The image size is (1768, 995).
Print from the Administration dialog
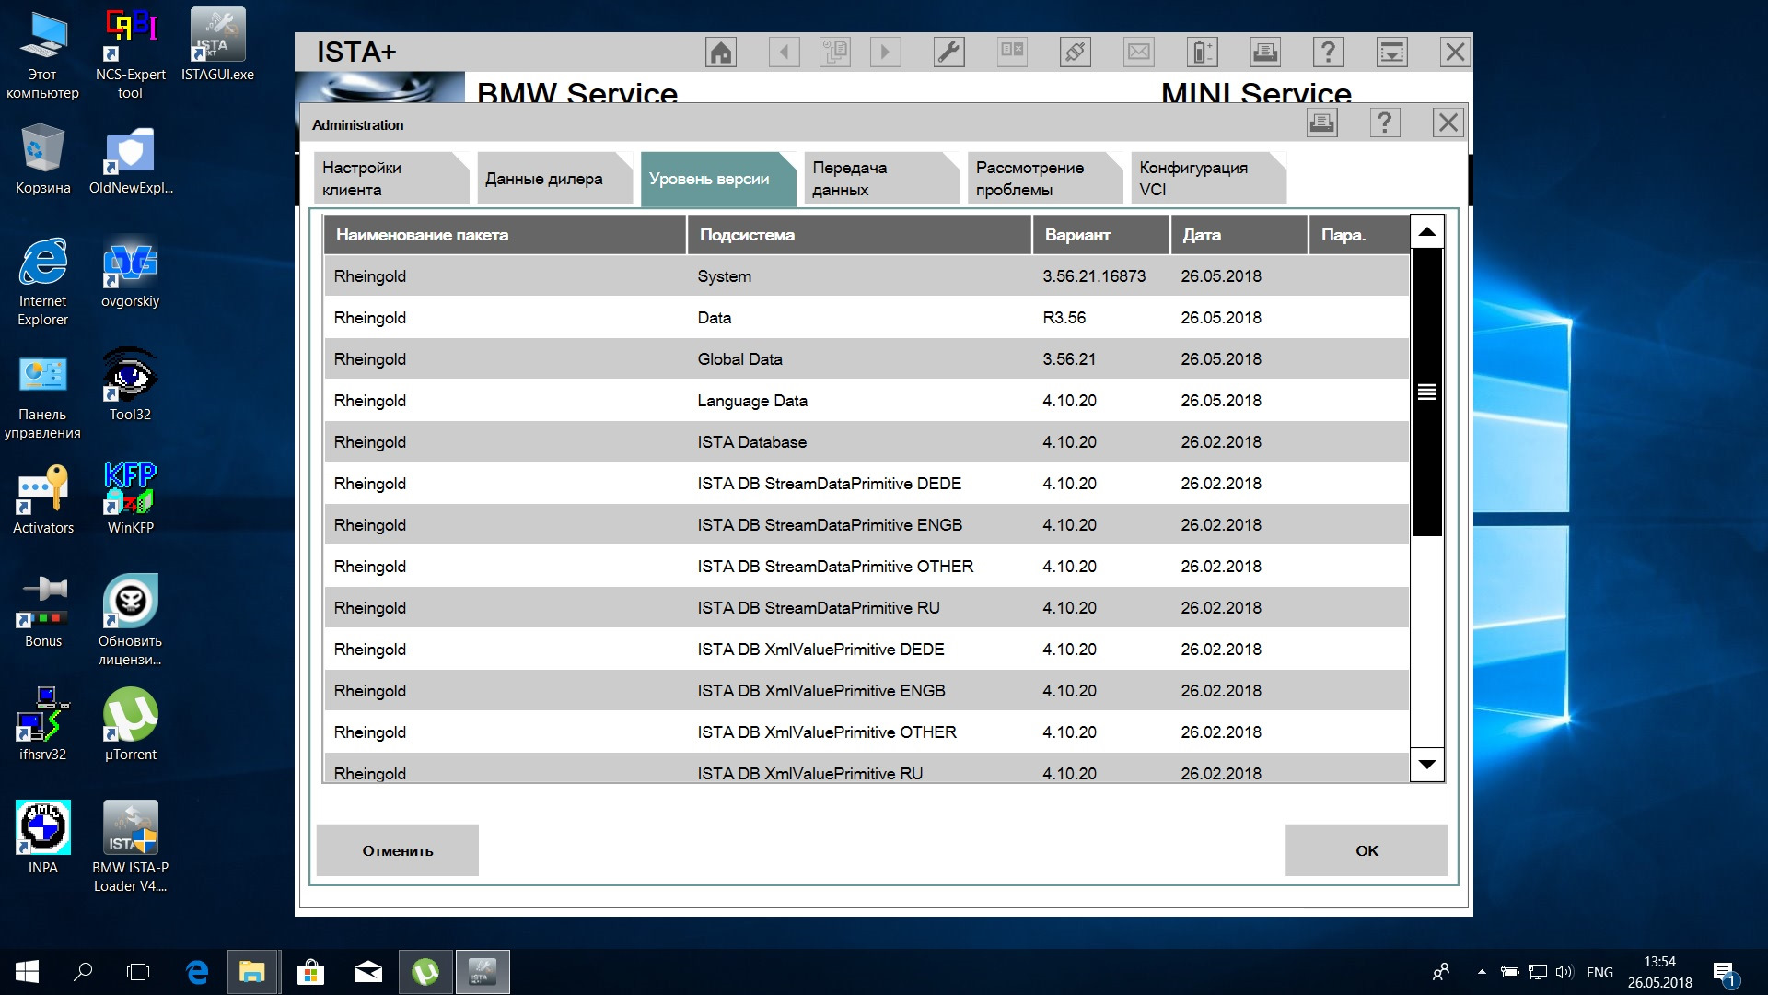(x=1322, y=123)
